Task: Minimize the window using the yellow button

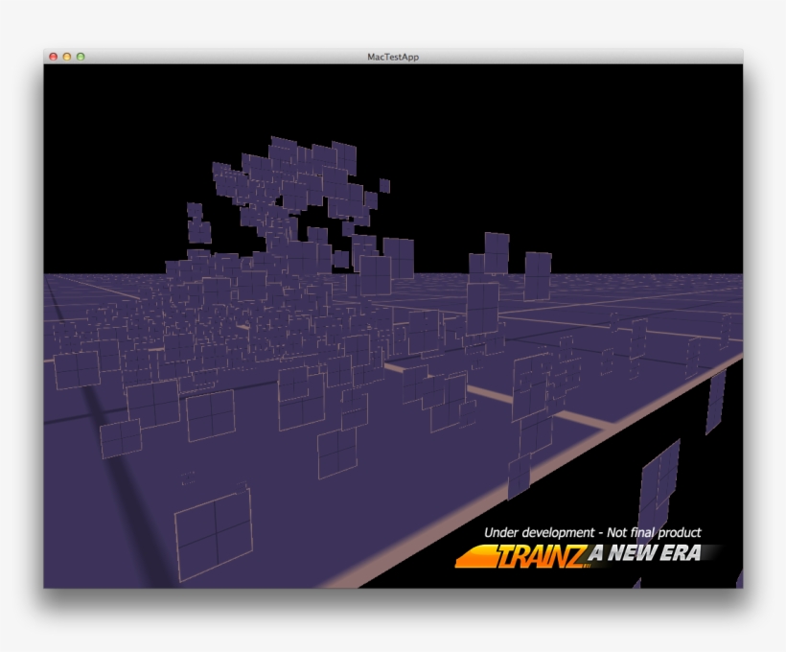Action: tap(67, 57)
